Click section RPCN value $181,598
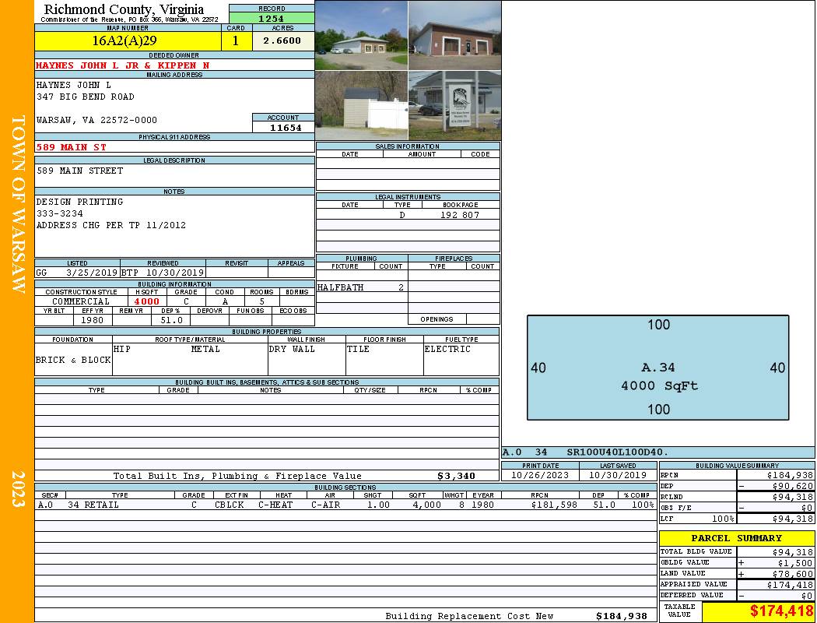The image size is (817, 623). pyautogui.click(x=554, y=505)
